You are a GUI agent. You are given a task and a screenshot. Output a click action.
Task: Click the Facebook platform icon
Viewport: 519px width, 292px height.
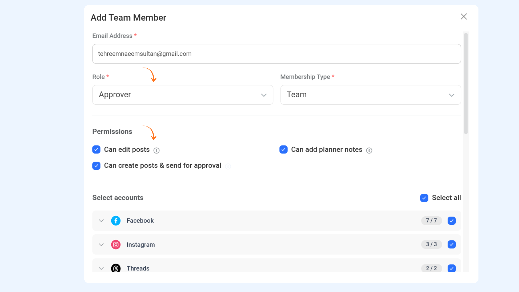click(116, 221)
